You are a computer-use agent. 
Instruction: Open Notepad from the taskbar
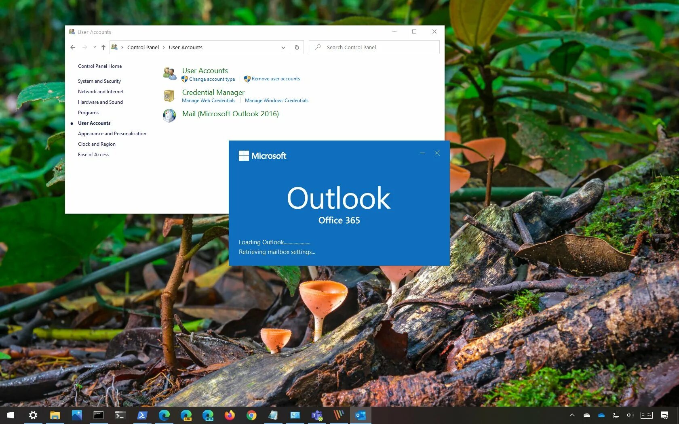point(273,415)
